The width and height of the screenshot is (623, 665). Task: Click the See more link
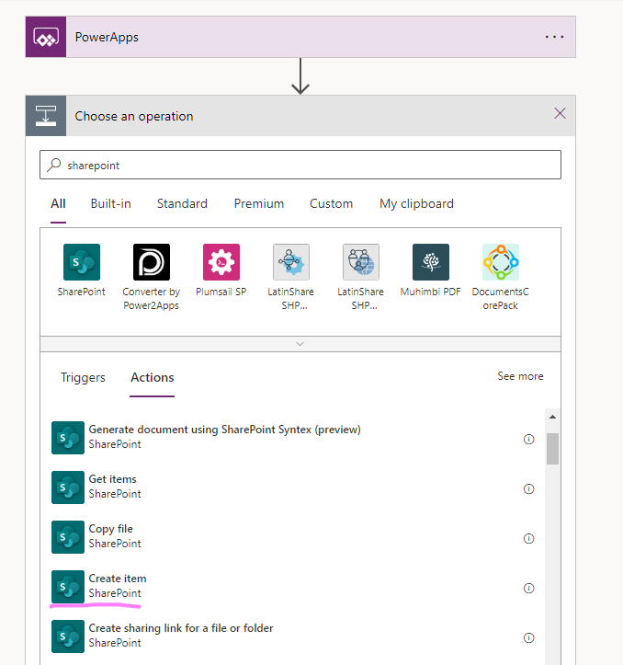coord(520,376)
